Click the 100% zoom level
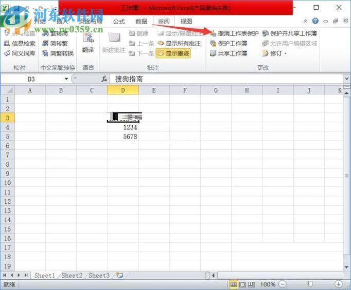The image size is (351, 290). pos(268,284)
